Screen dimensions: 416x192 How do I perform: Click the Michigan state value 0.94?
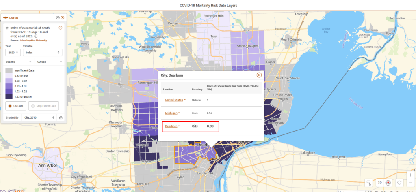point(209,113)
